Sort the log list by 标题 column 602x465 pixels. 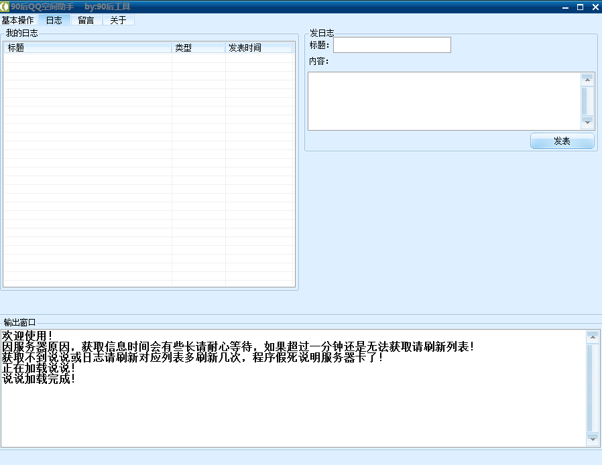(x=88, y=48)
